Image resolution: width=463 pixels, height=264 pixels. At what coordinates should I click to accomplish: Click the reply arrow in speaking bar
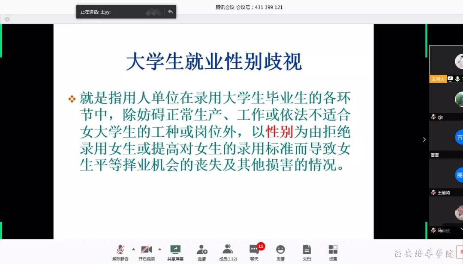pyautogui.click(x=170, y=12)
